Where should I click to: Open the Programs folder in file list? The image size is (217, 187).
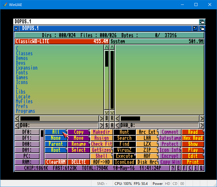[26, 111]
